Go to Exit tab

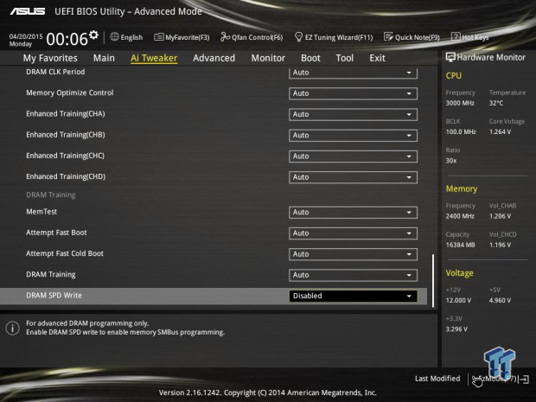[x=377, y=58]
